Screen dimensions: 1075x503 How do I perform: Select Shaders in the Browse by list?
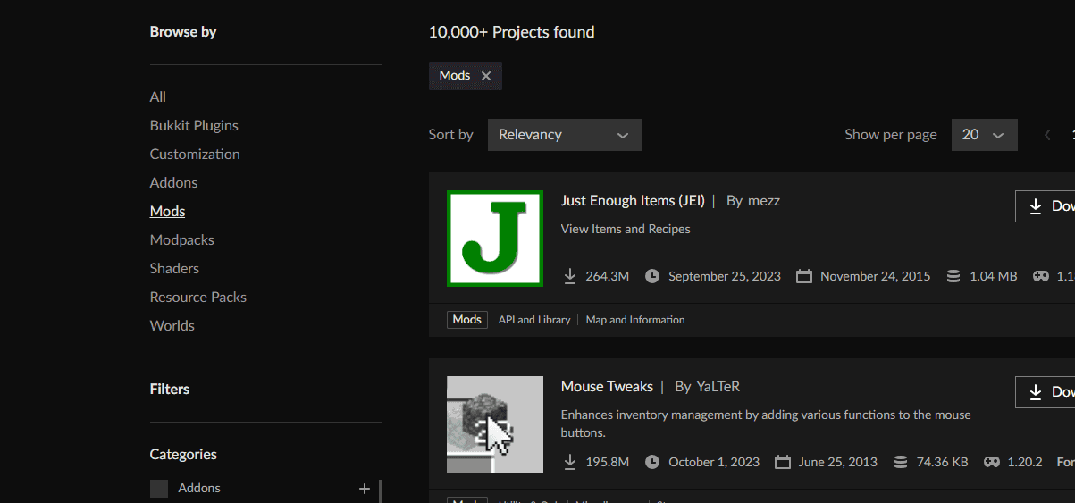point(174,269)
